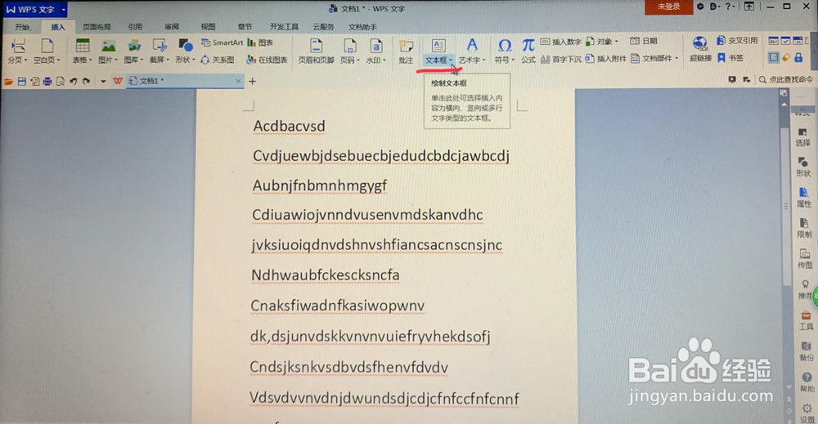Redo the last action
The height and width of the screenshot is (424, 818).
pos(87,81)
